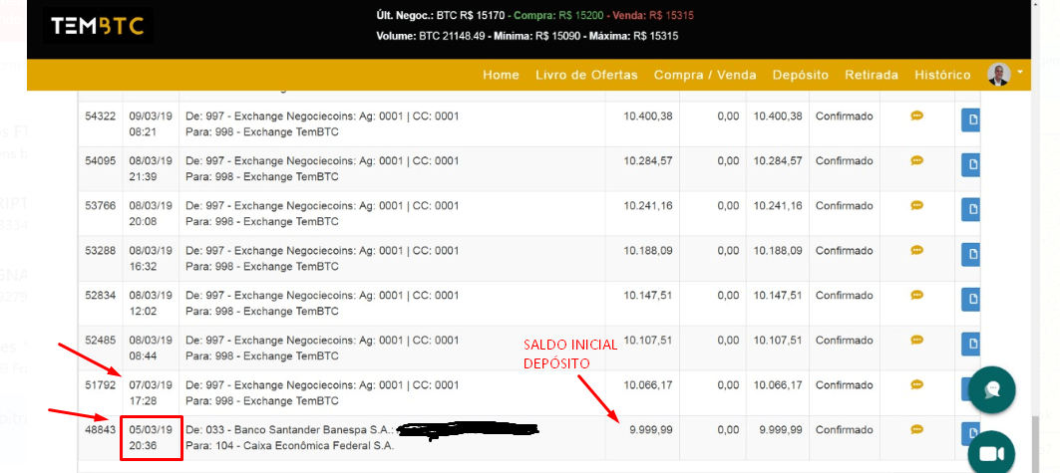Click Últ. Negoc.: BTC R$ 15170 text
1060x473 pixels.
pos(439,15)
